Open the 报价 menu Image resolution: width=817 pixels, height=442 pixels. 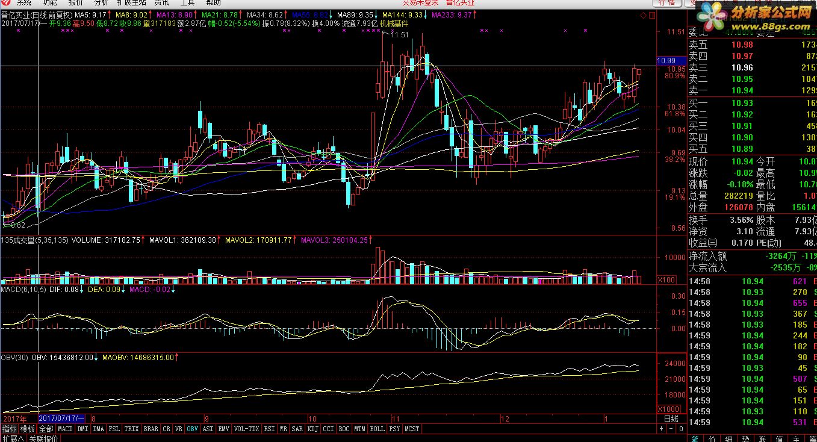[x=76, y=2]
